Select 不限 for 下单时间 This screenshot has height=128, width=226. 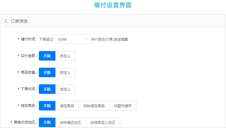47,89
